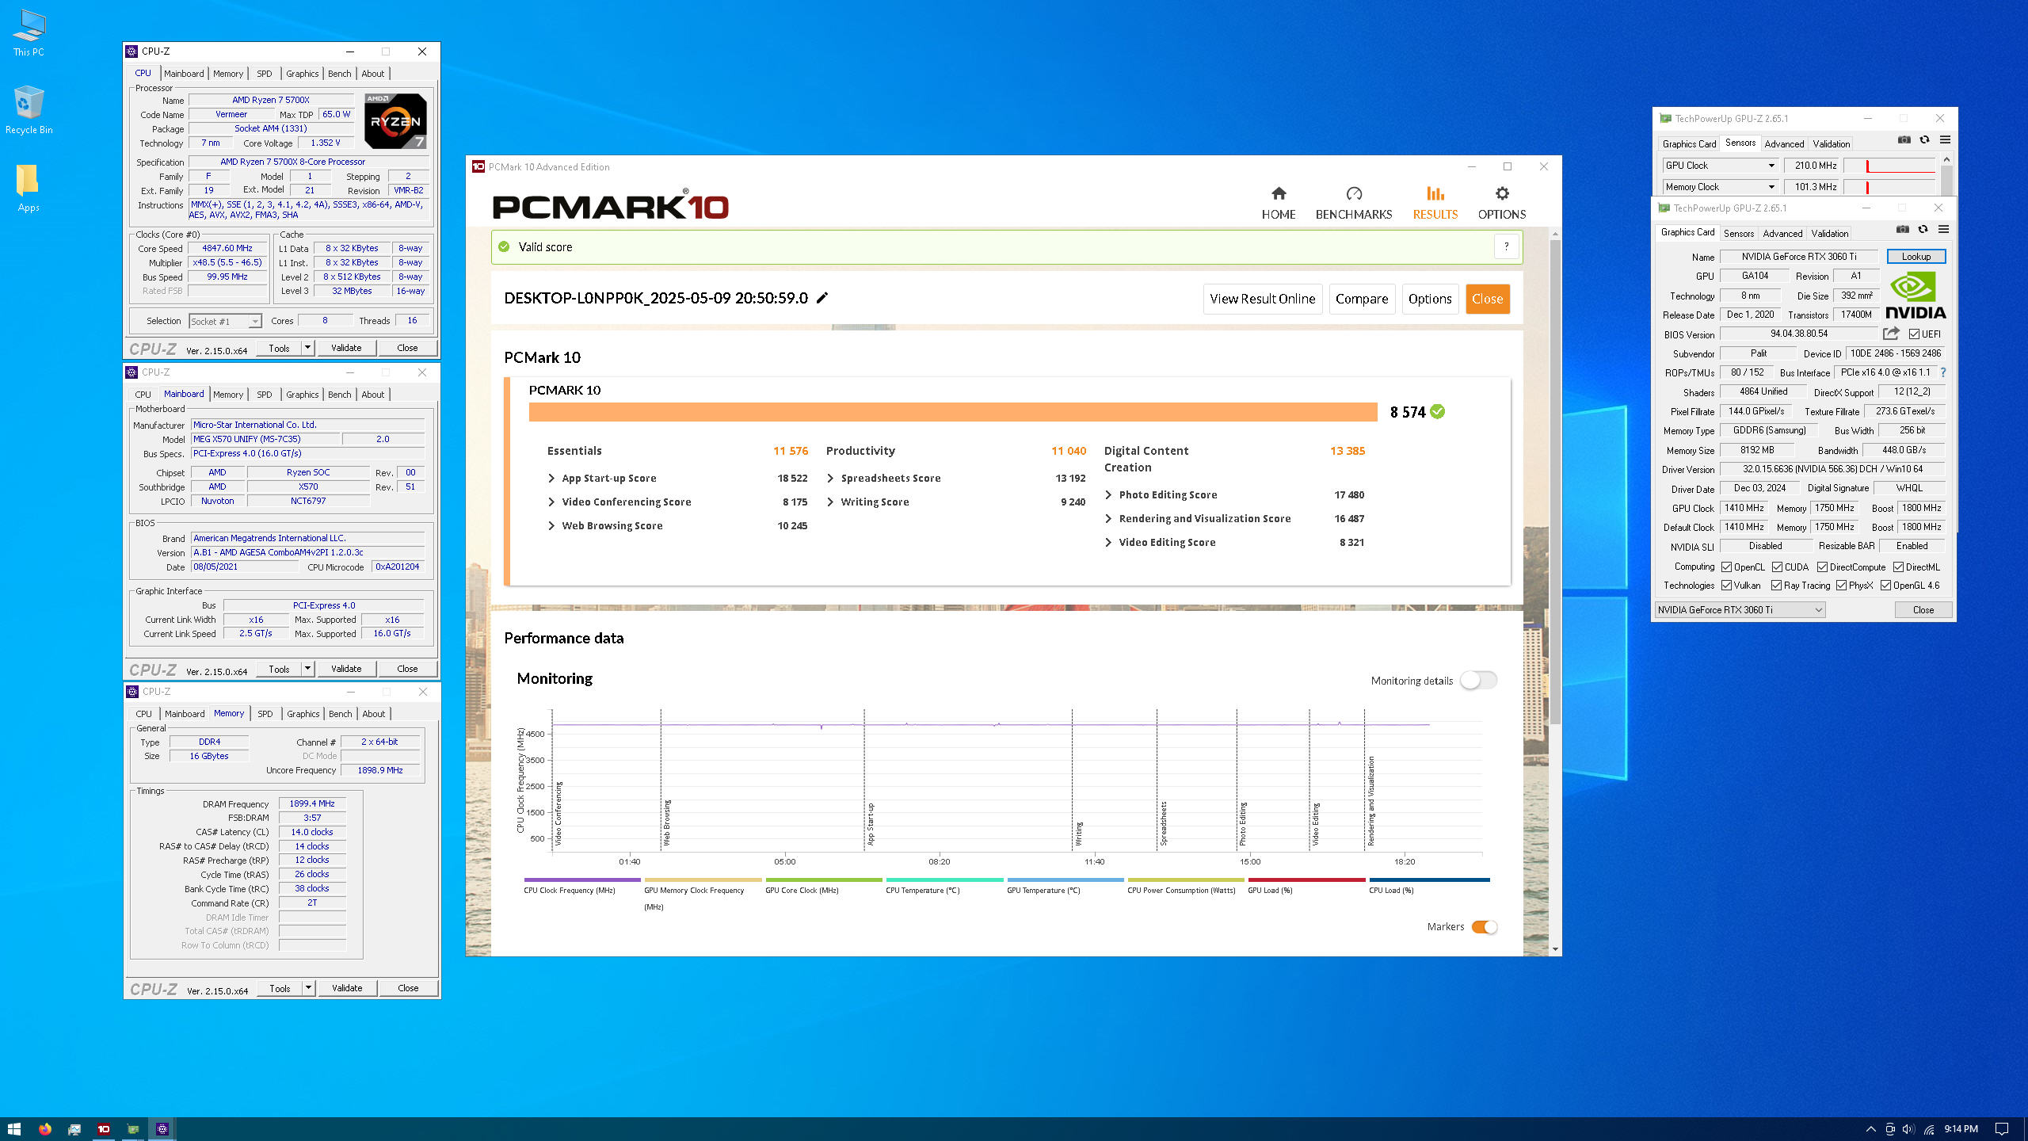Open the PCMark 10 Home section
Image resolution: width=2028 pixels, height=1141 pixels.
[x=1279, y=203]
